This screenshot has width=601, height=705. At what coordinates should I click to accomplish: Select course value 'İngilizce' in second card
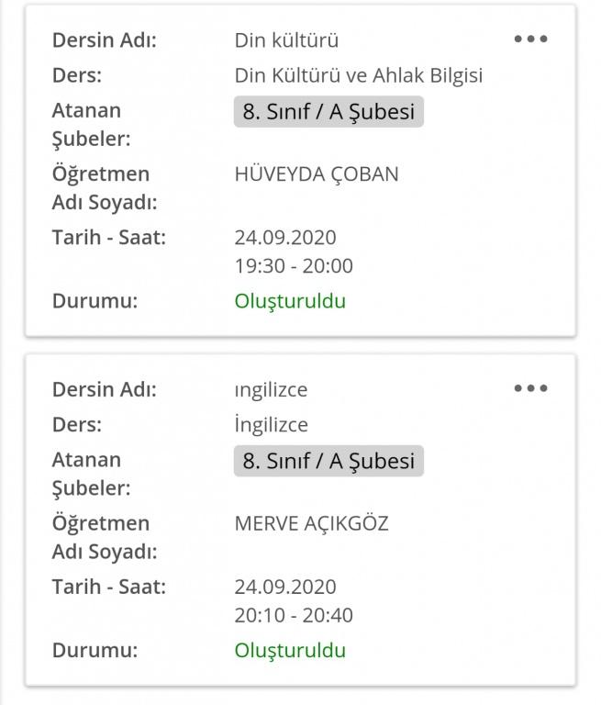coord(271,425)
